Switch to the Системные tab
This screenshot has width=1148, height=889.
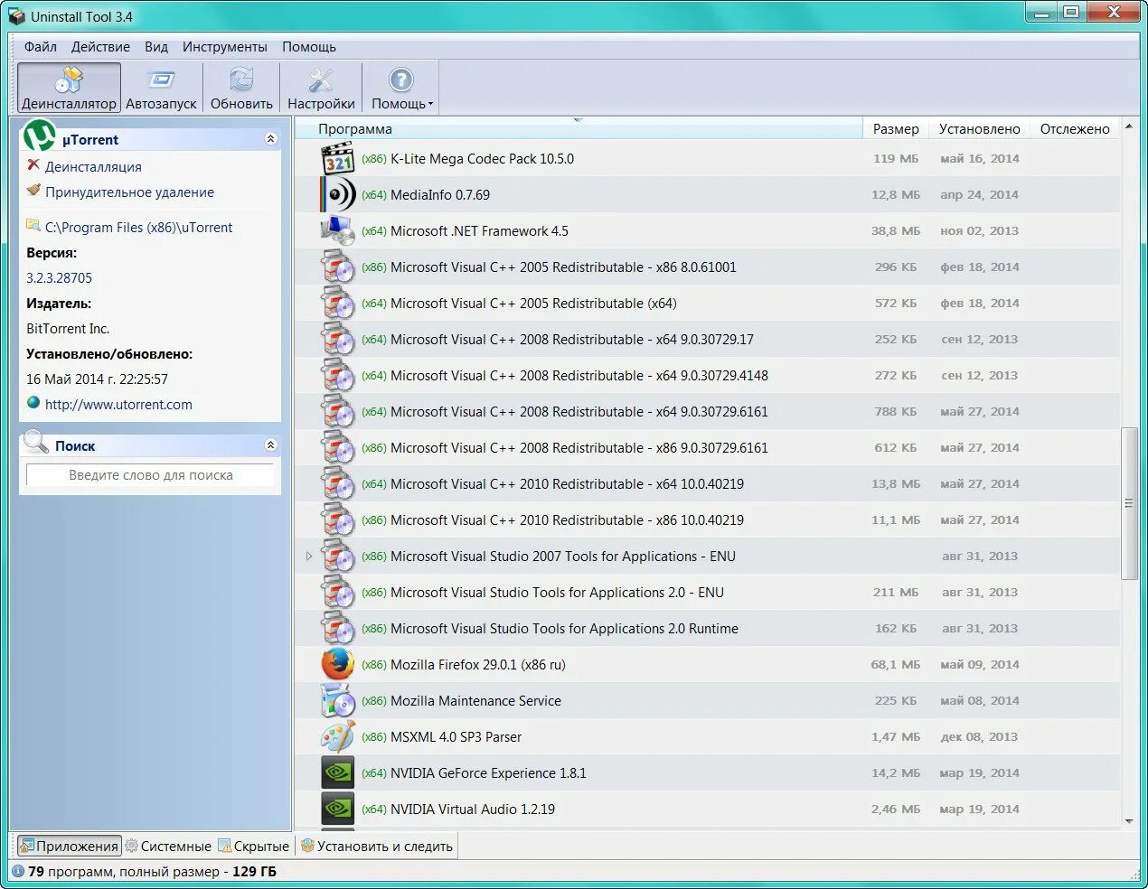pyautogui.click(x=168, y=847)
